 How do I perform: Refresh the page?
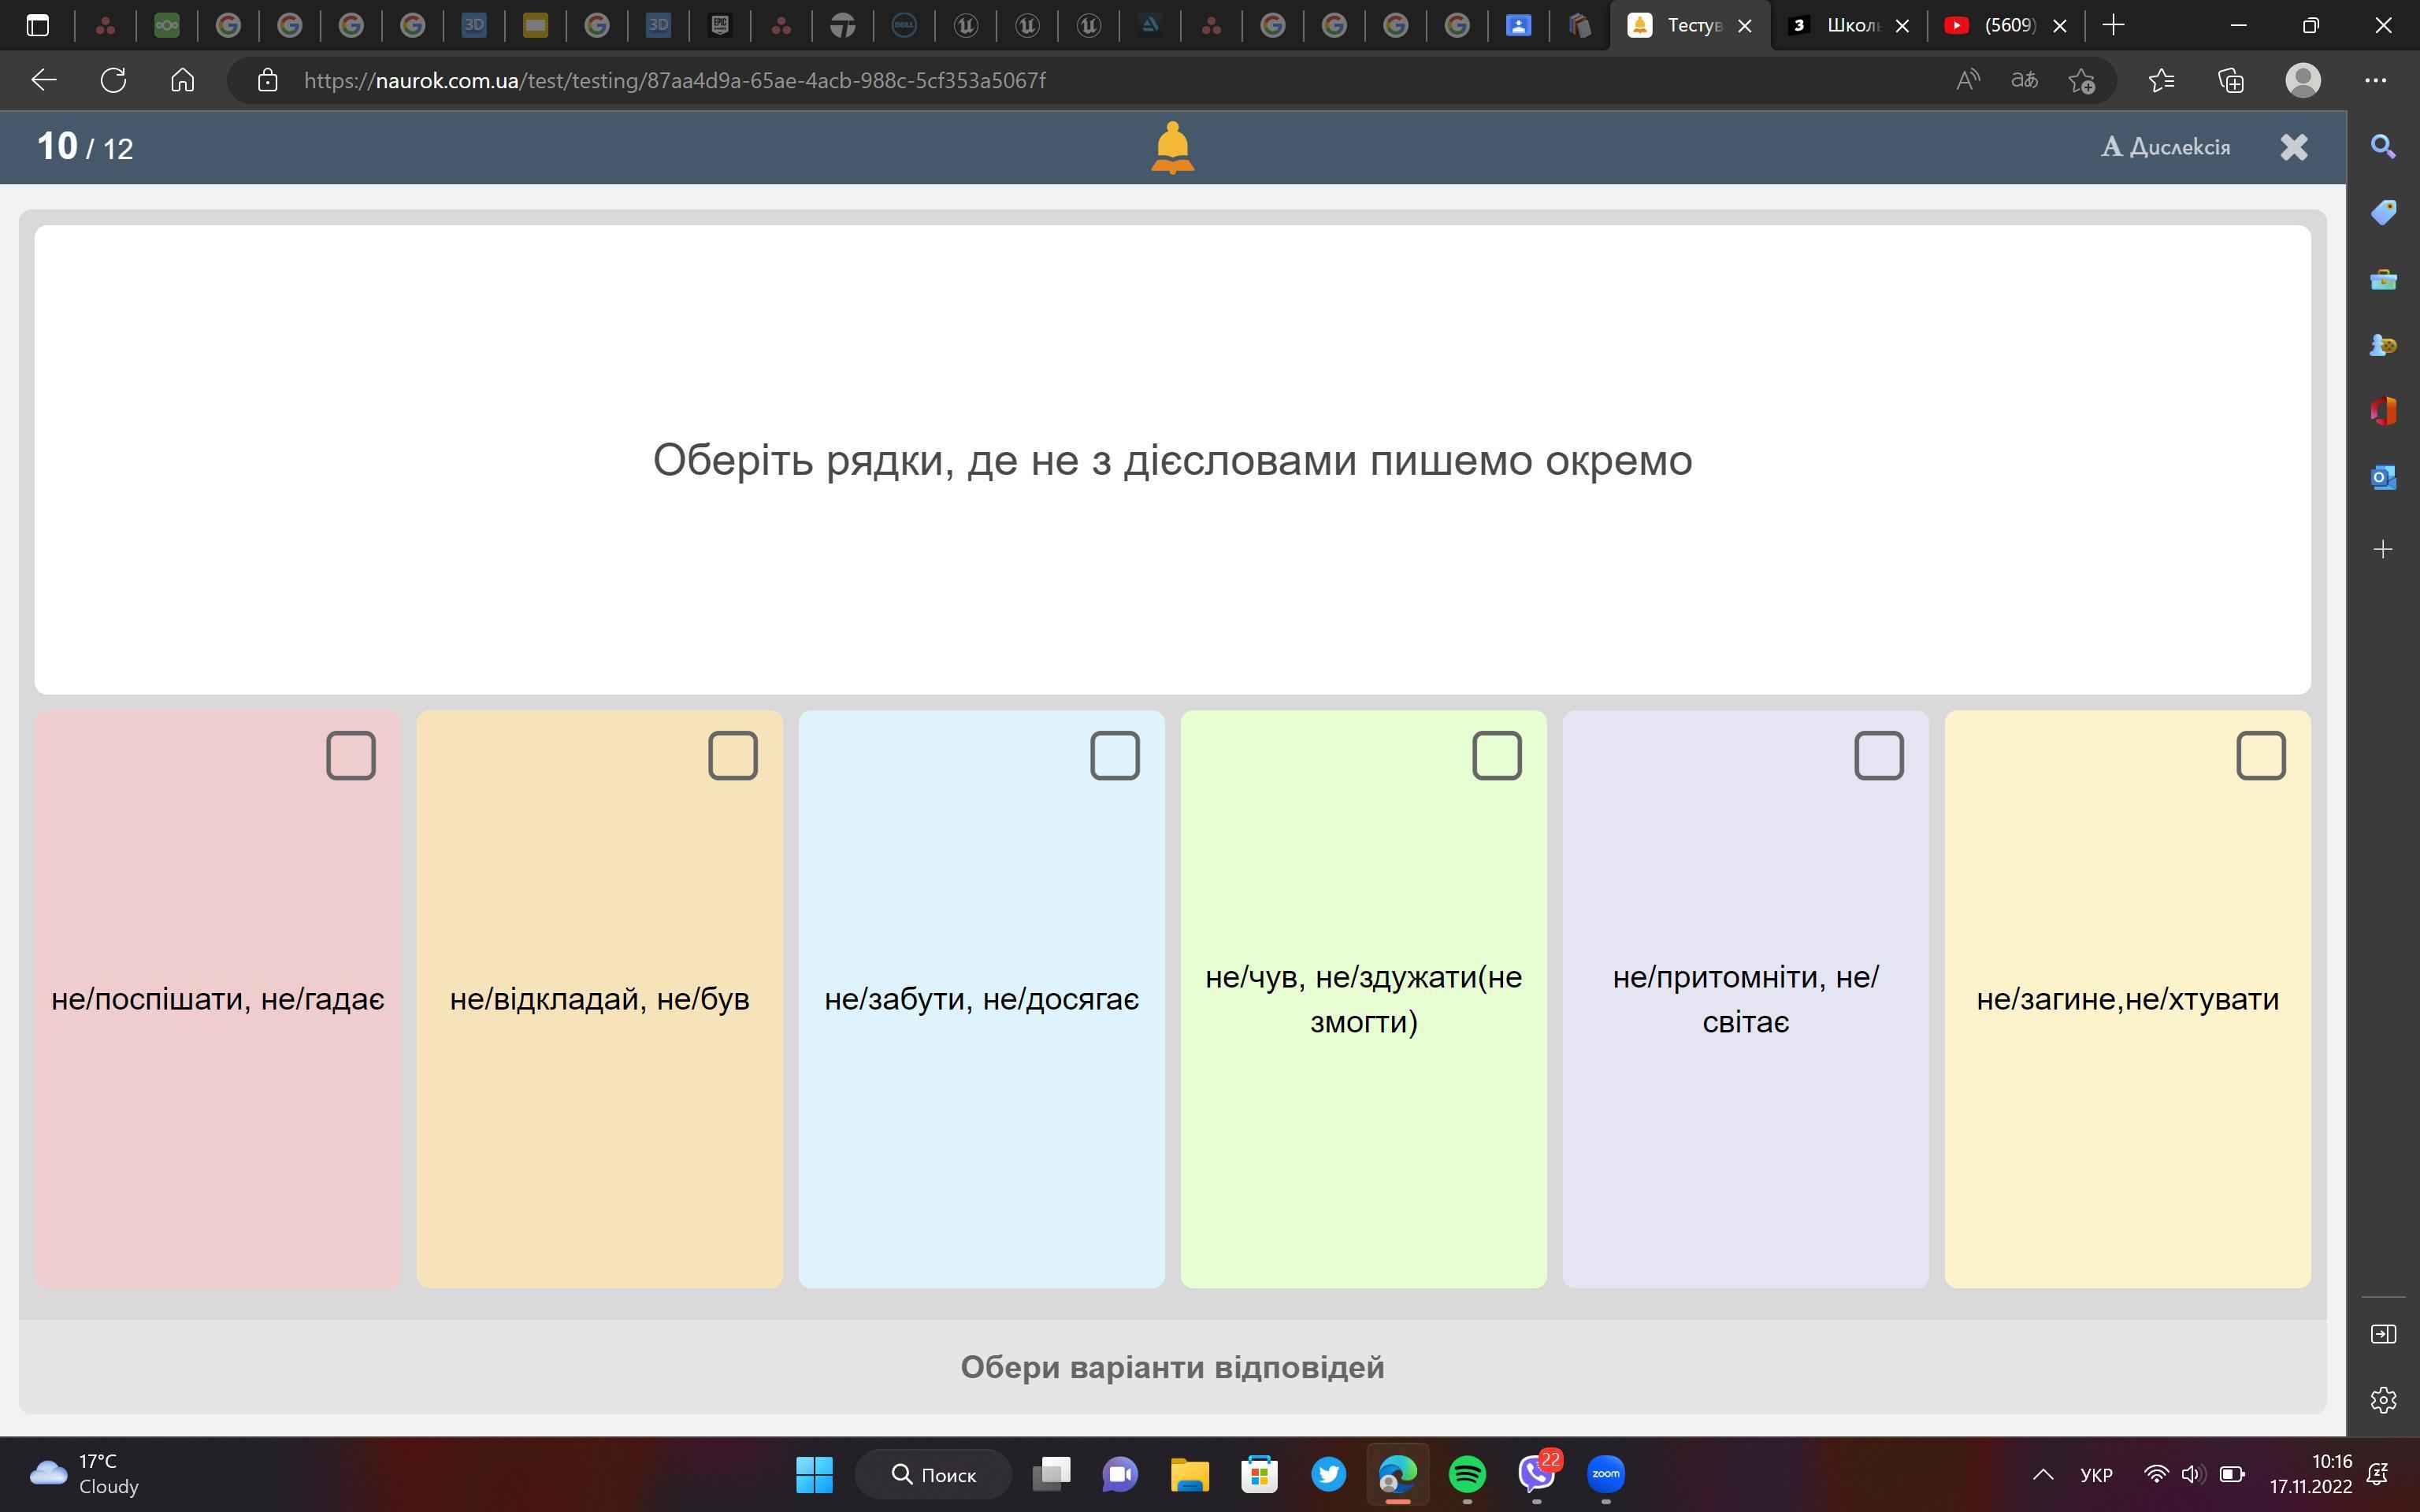113,80
